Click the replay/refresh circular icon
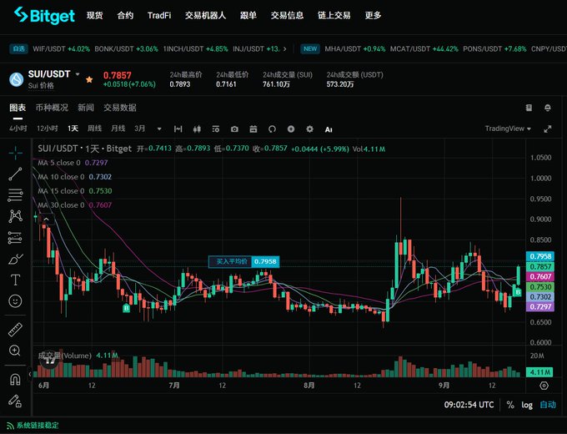567x434 pixels. 273,129
